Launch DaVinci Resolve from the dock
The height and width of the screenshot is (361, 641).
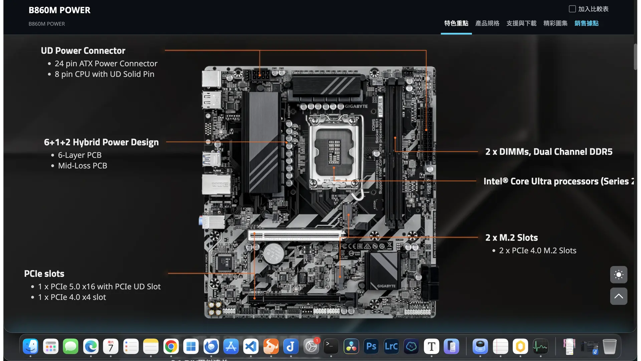[x=351, y=347]
